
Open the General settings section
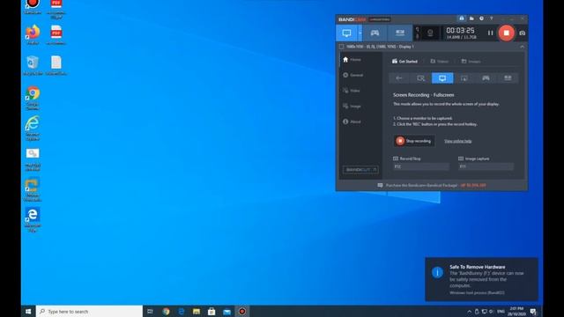point(352,75)
